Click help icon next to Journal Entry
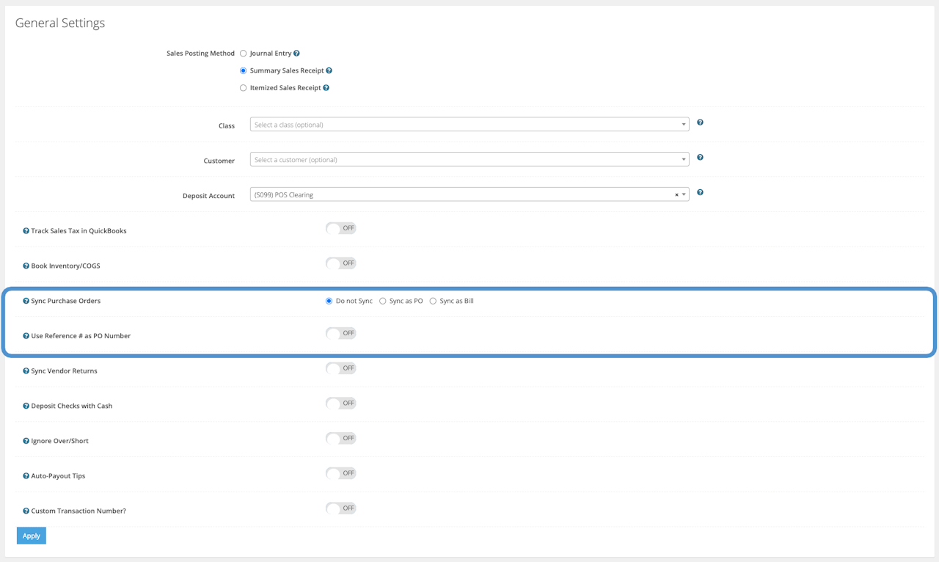 point(296,54)
